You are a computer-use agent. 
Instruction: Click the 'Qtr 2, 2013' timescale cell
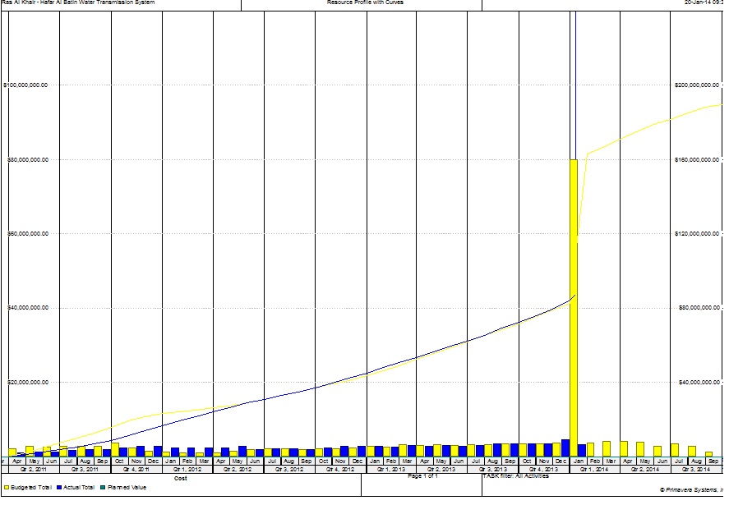click(x=441, y=469)
